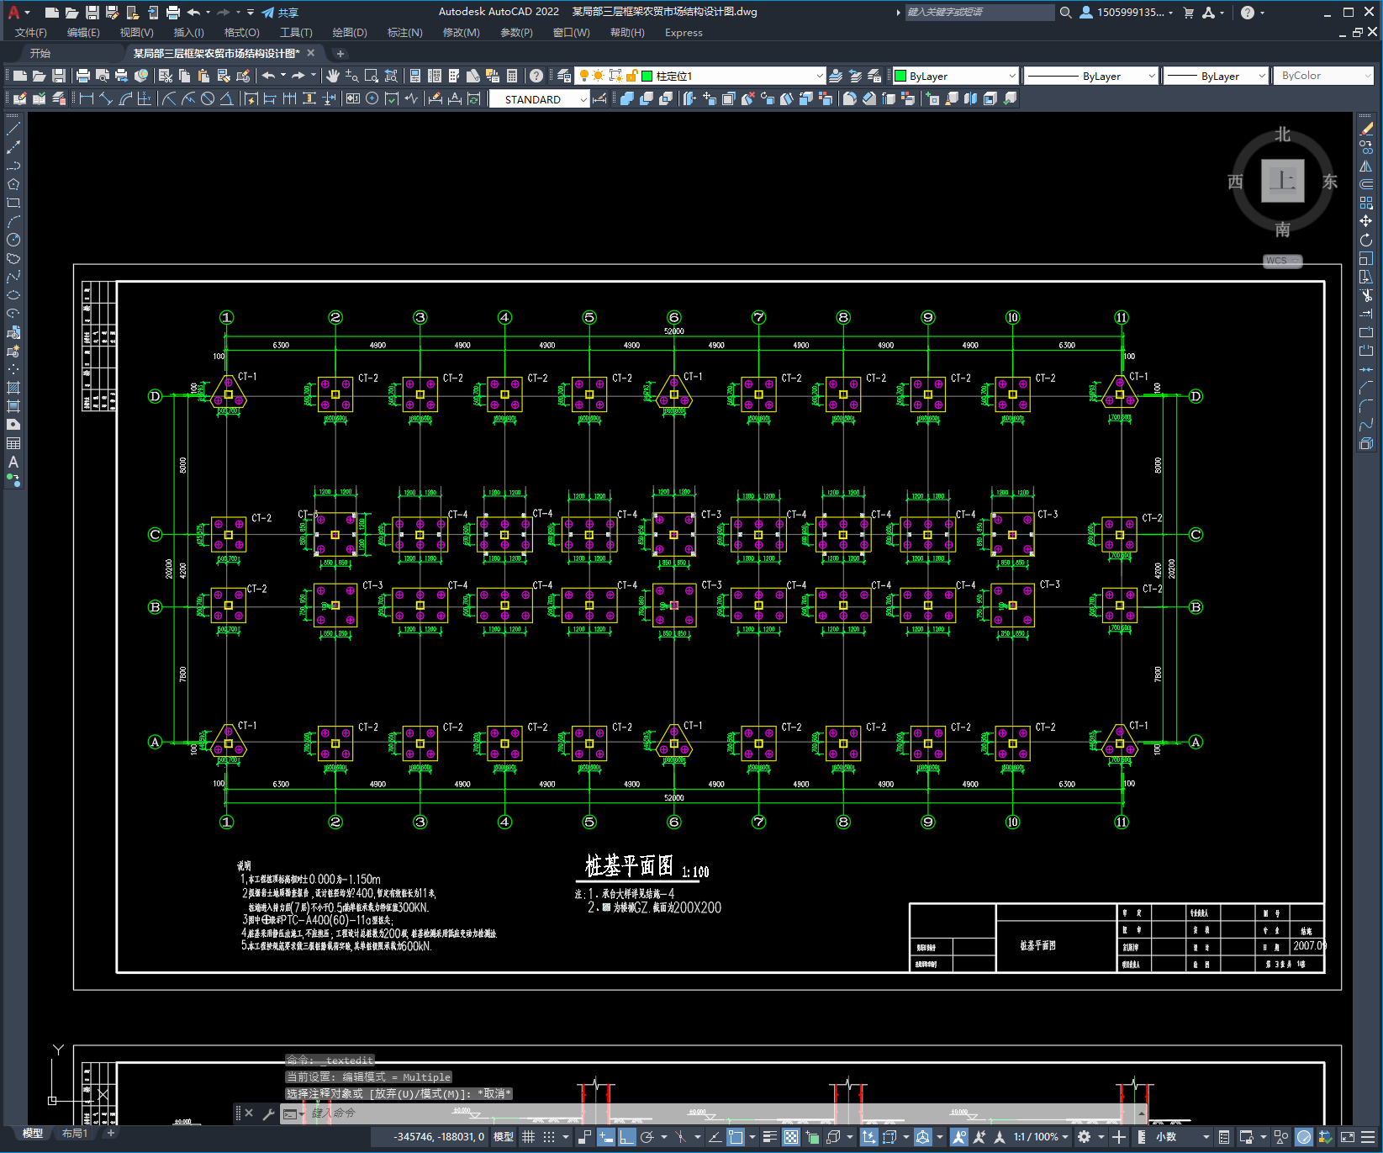Image resolution: width=1383 pixels, height=1153 pixels.
Task: Click the command line customize wrench
Action: click(x=269, y=1113)
